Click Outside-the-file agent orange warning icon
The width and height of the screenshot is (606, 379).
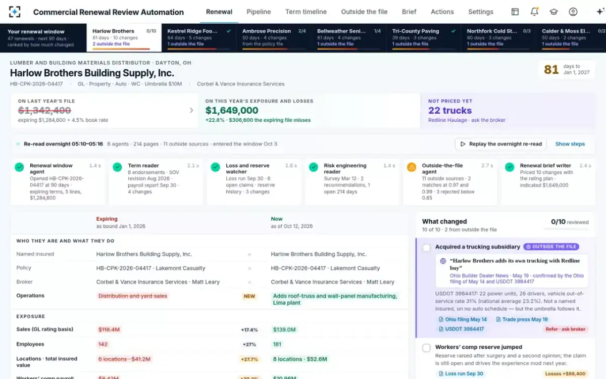[412, 167]
